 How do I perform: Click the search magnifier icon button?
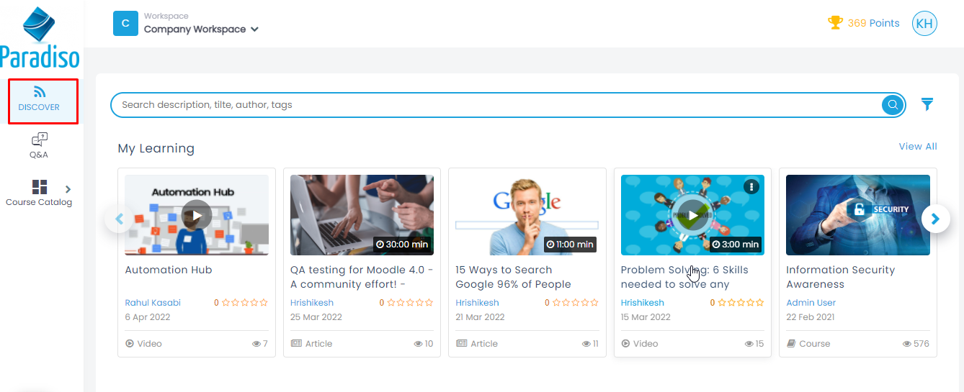(893, 105)
